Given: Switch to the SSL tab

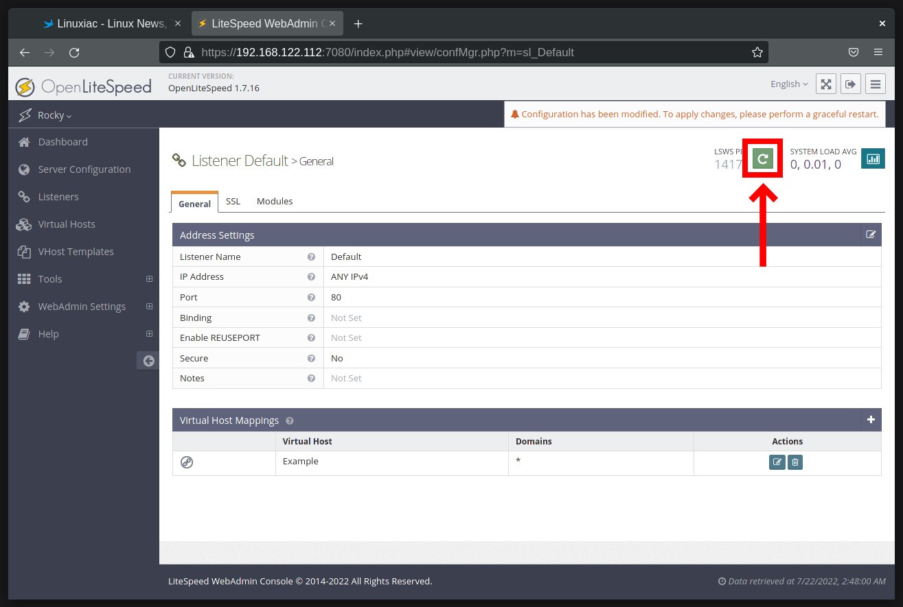Looking at the screenshot, I should [233, 201].
